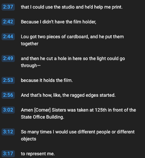Jump to the 2:37 timestamp

[x=8, y=7]
